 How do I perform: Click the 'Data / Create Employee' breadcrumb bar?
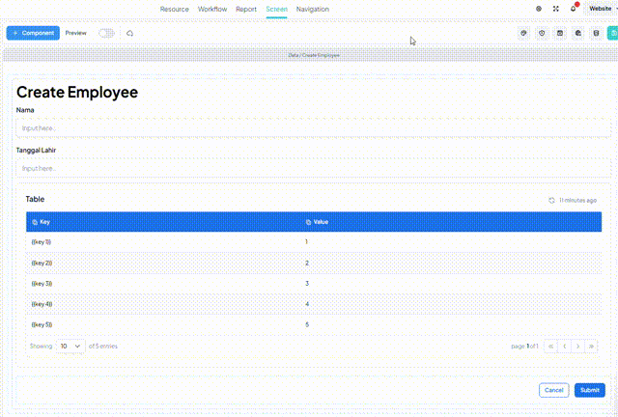tap(313, 55)
